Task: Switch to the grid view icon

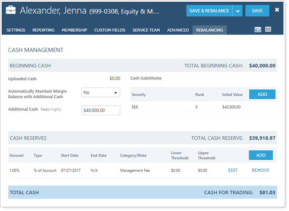Action: (x=268, y=30)
